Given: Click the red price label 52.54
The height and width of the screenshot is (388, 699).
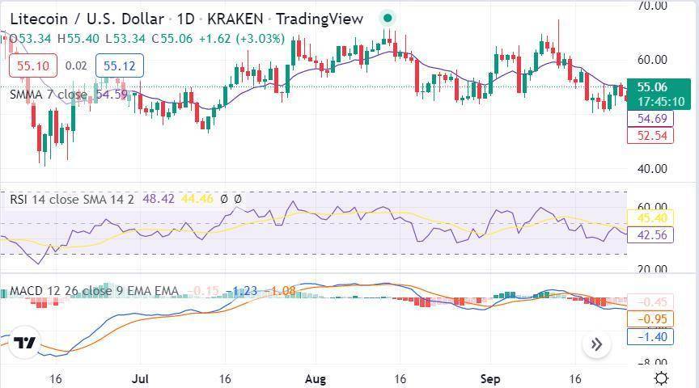Looking at the screenshot, I should (650, 135).
